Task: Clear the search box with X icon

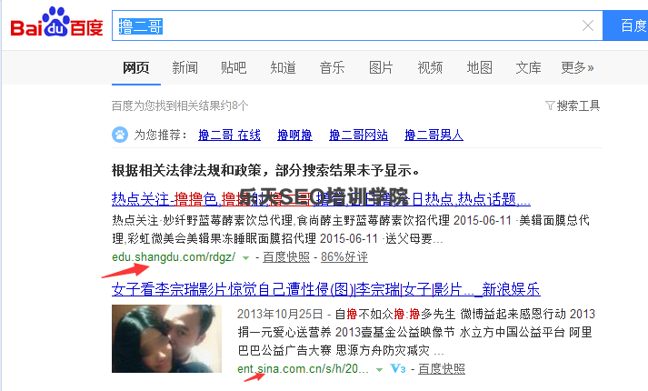Action: [588, 25]
